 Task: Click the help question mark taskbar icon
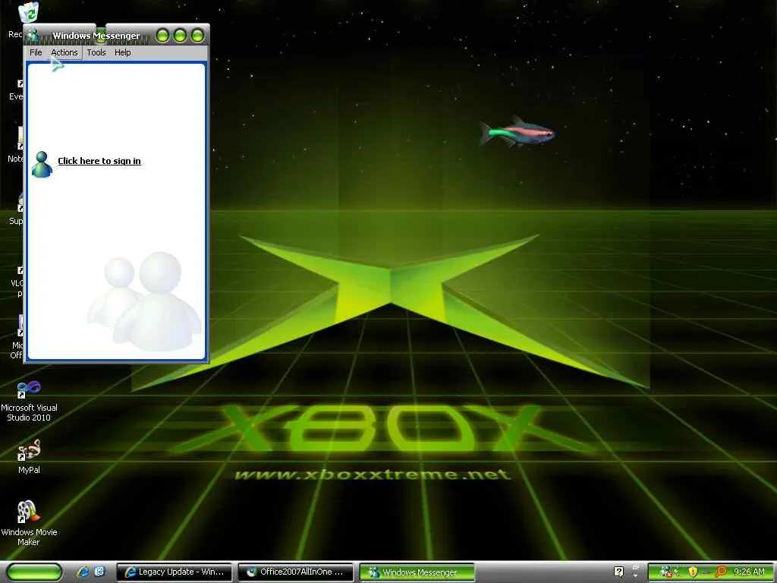(x=618, y=572)
